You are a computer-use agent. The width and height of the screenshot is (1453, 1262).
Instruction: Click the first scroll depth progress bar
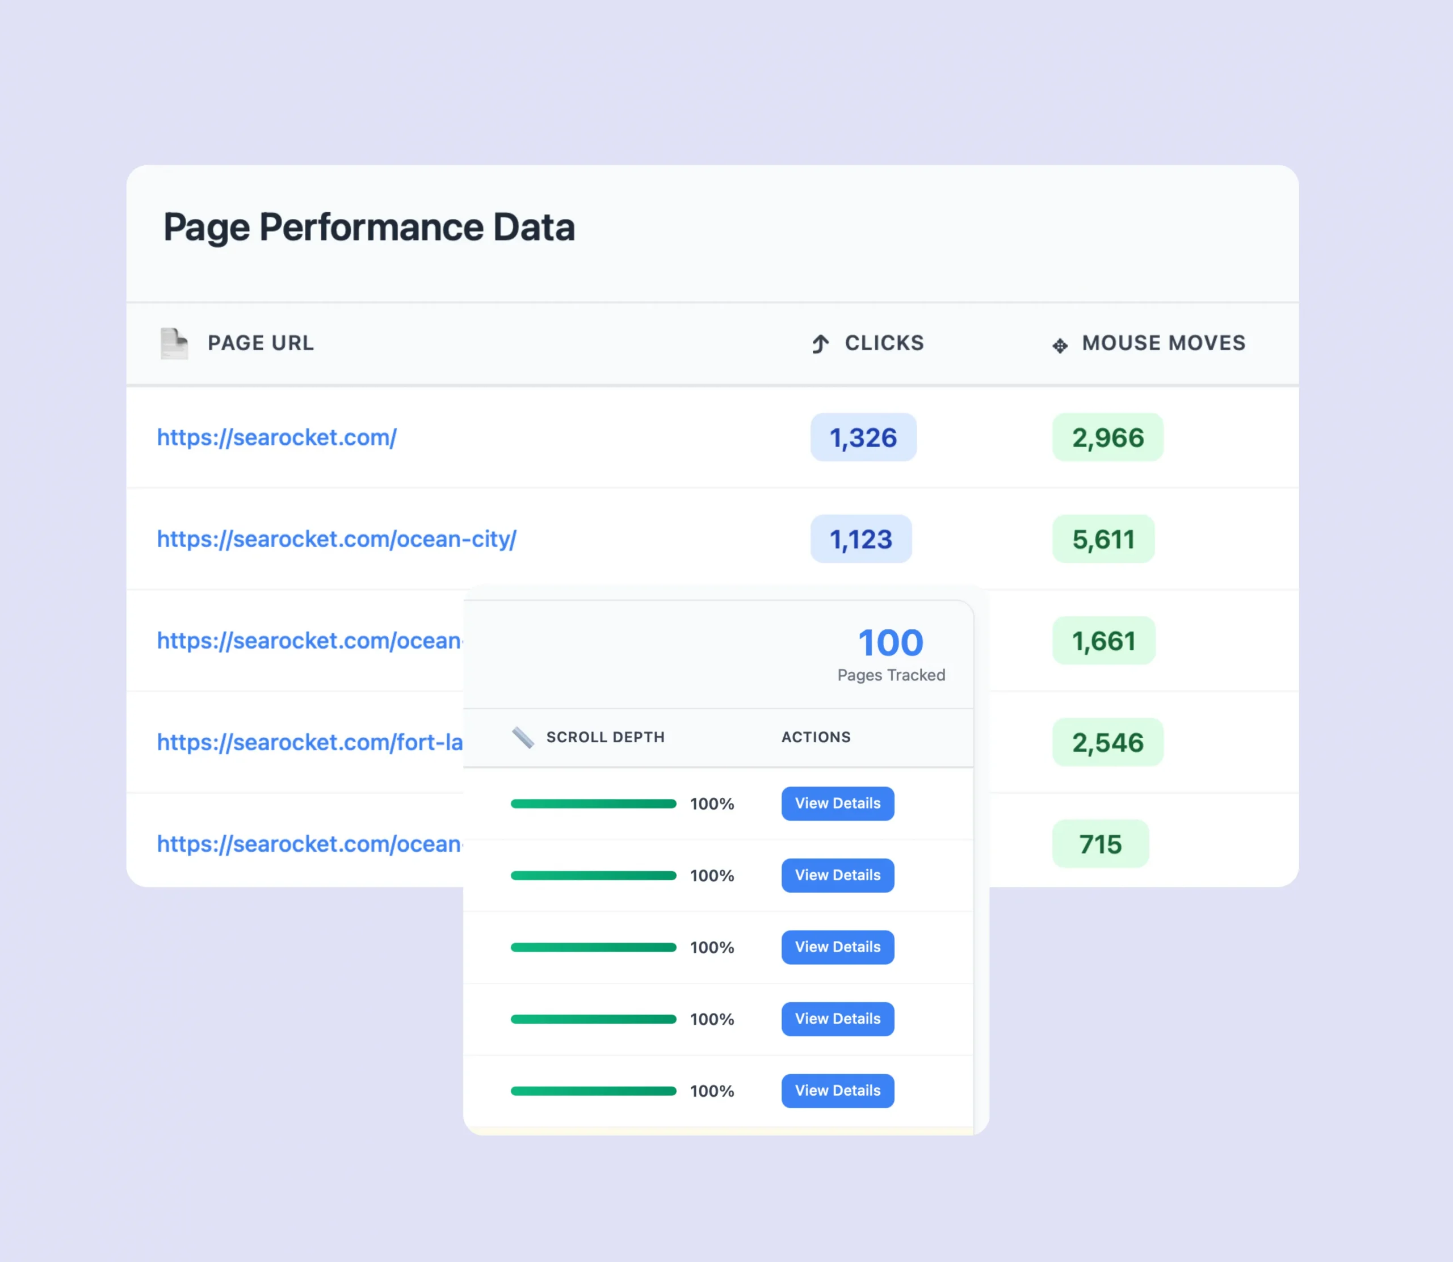pyautogui.click(x=593, y=804)
